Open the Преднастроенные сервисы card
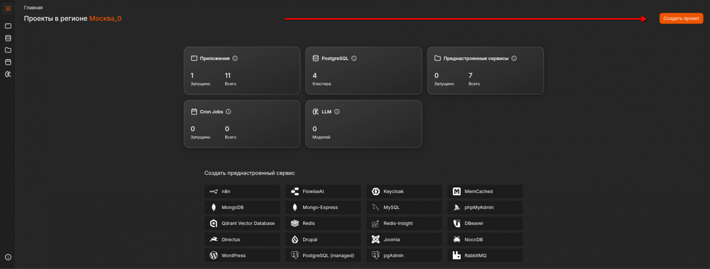The width and height of the screenshot is (710, 269). pos(485,71)
